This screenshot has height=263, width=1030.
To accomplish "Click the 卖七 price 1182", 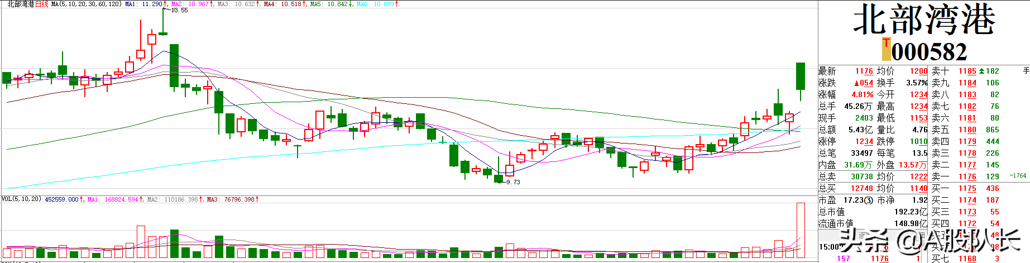I will [967, 106].
